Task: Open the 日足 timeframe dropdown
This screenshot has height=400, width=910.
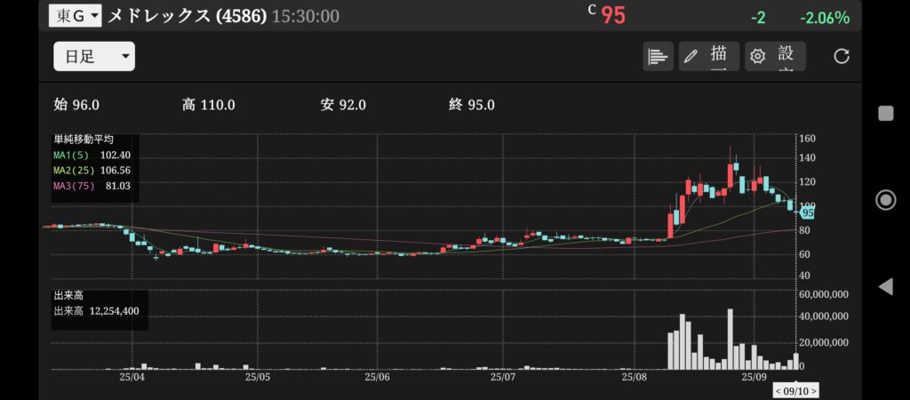Action: [x=94, y=56]
